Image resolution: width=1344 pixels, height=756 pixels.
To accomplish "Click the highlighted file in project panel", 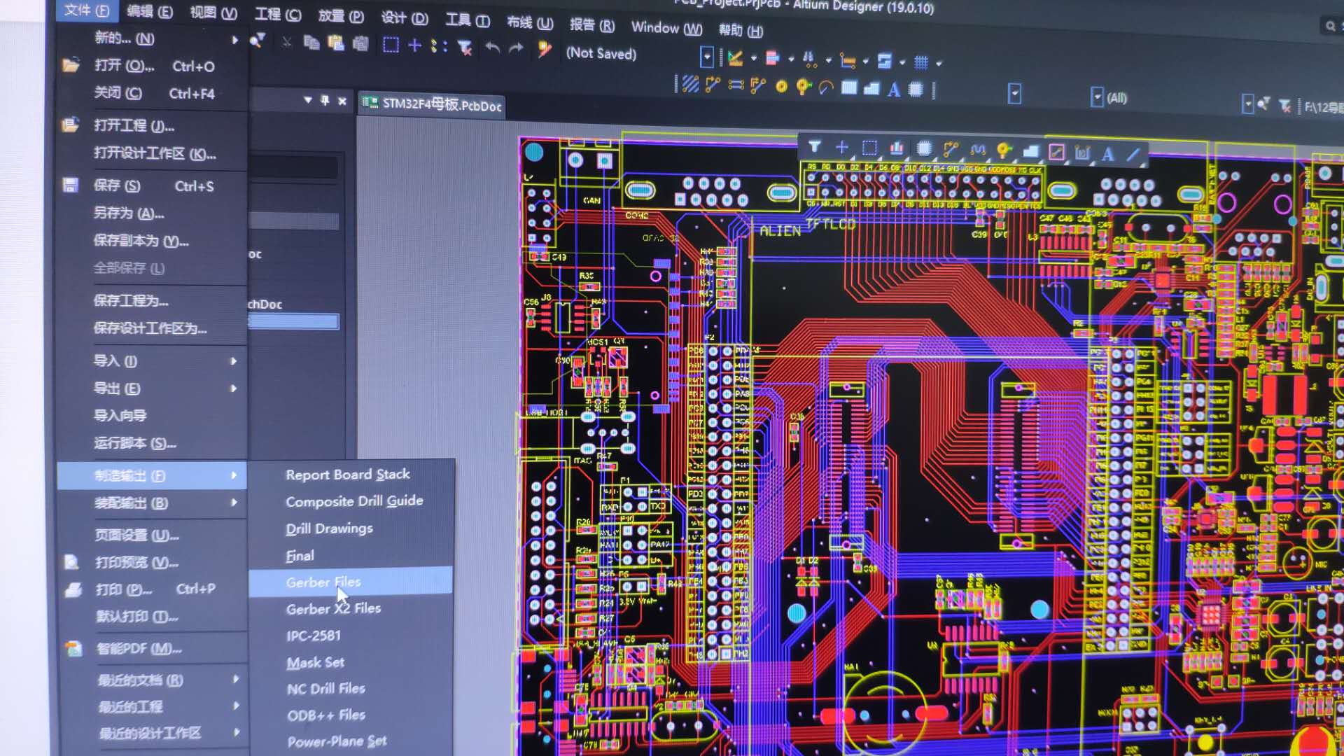I will coord(293,321).
